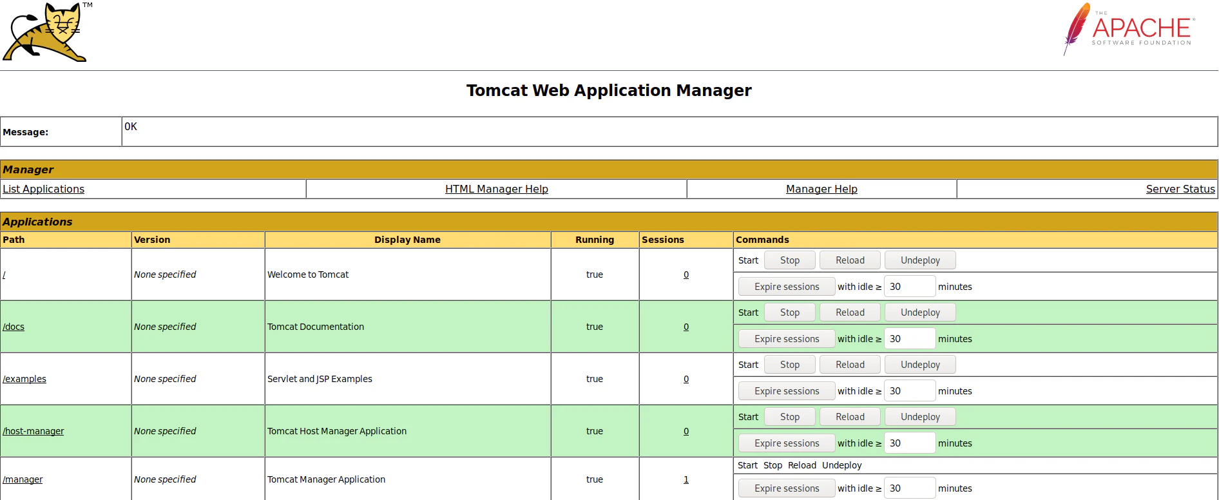Reload the /host-manager application
Screen dimensions: 1219x500
(850, 417)
